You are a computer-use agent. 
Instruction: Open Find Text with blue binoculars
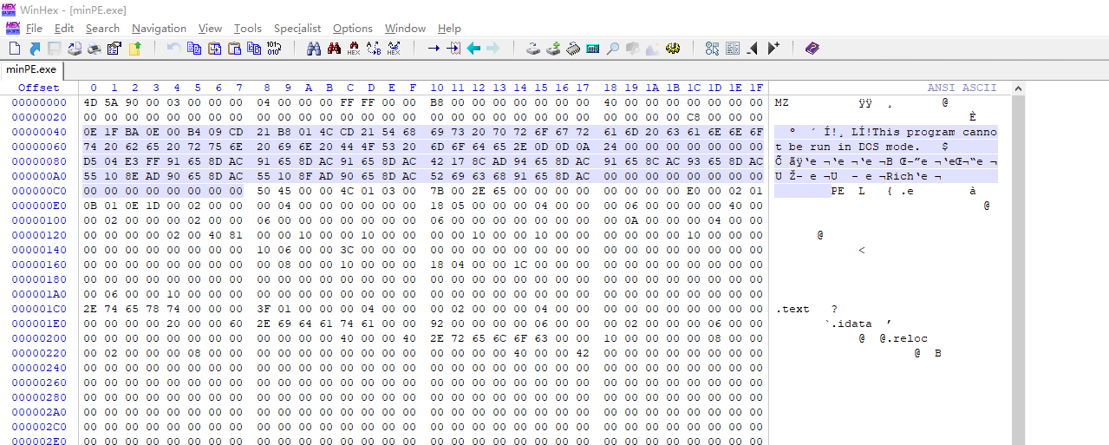314,49
